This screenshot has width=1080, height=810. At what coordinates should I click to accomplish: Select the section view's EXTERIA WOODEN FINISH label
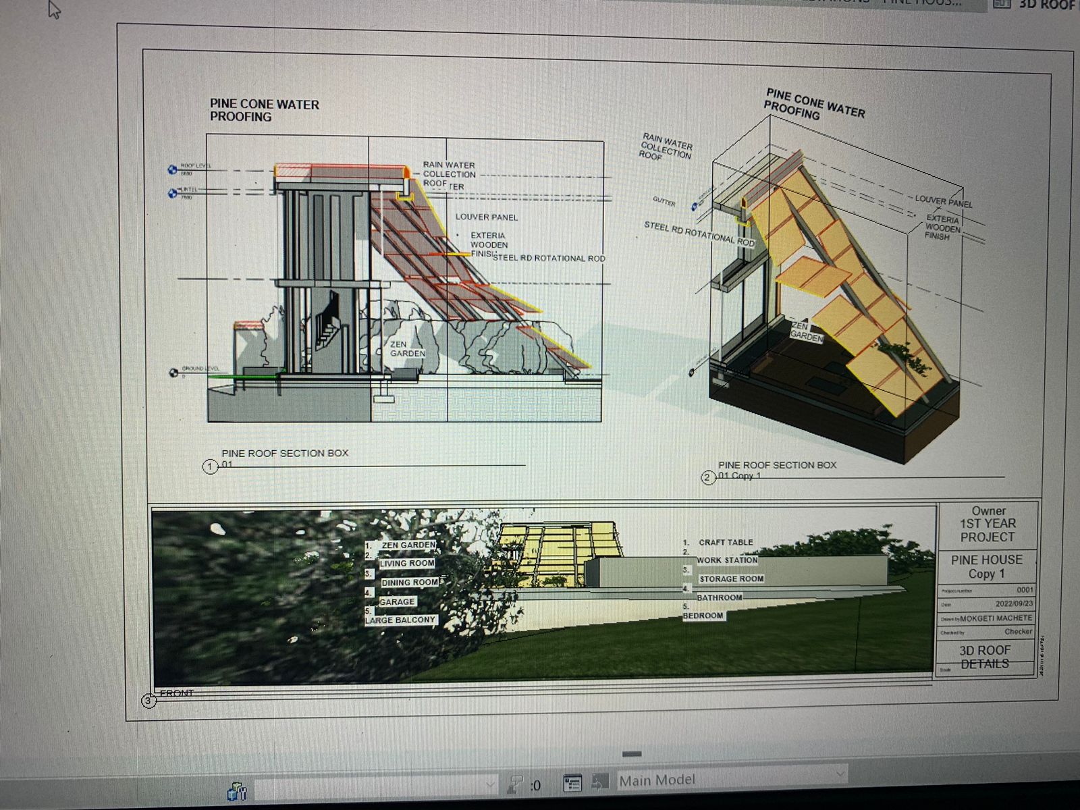[x=488, y=244]
